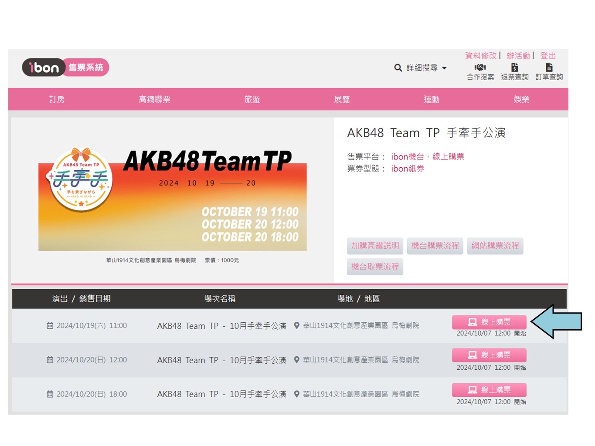Open the 展覽 navigation item

click(x=342, y=100)
